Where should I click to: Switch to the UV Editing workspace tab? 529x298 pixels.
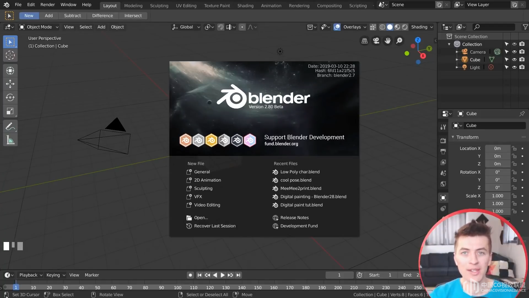point(186,6)
